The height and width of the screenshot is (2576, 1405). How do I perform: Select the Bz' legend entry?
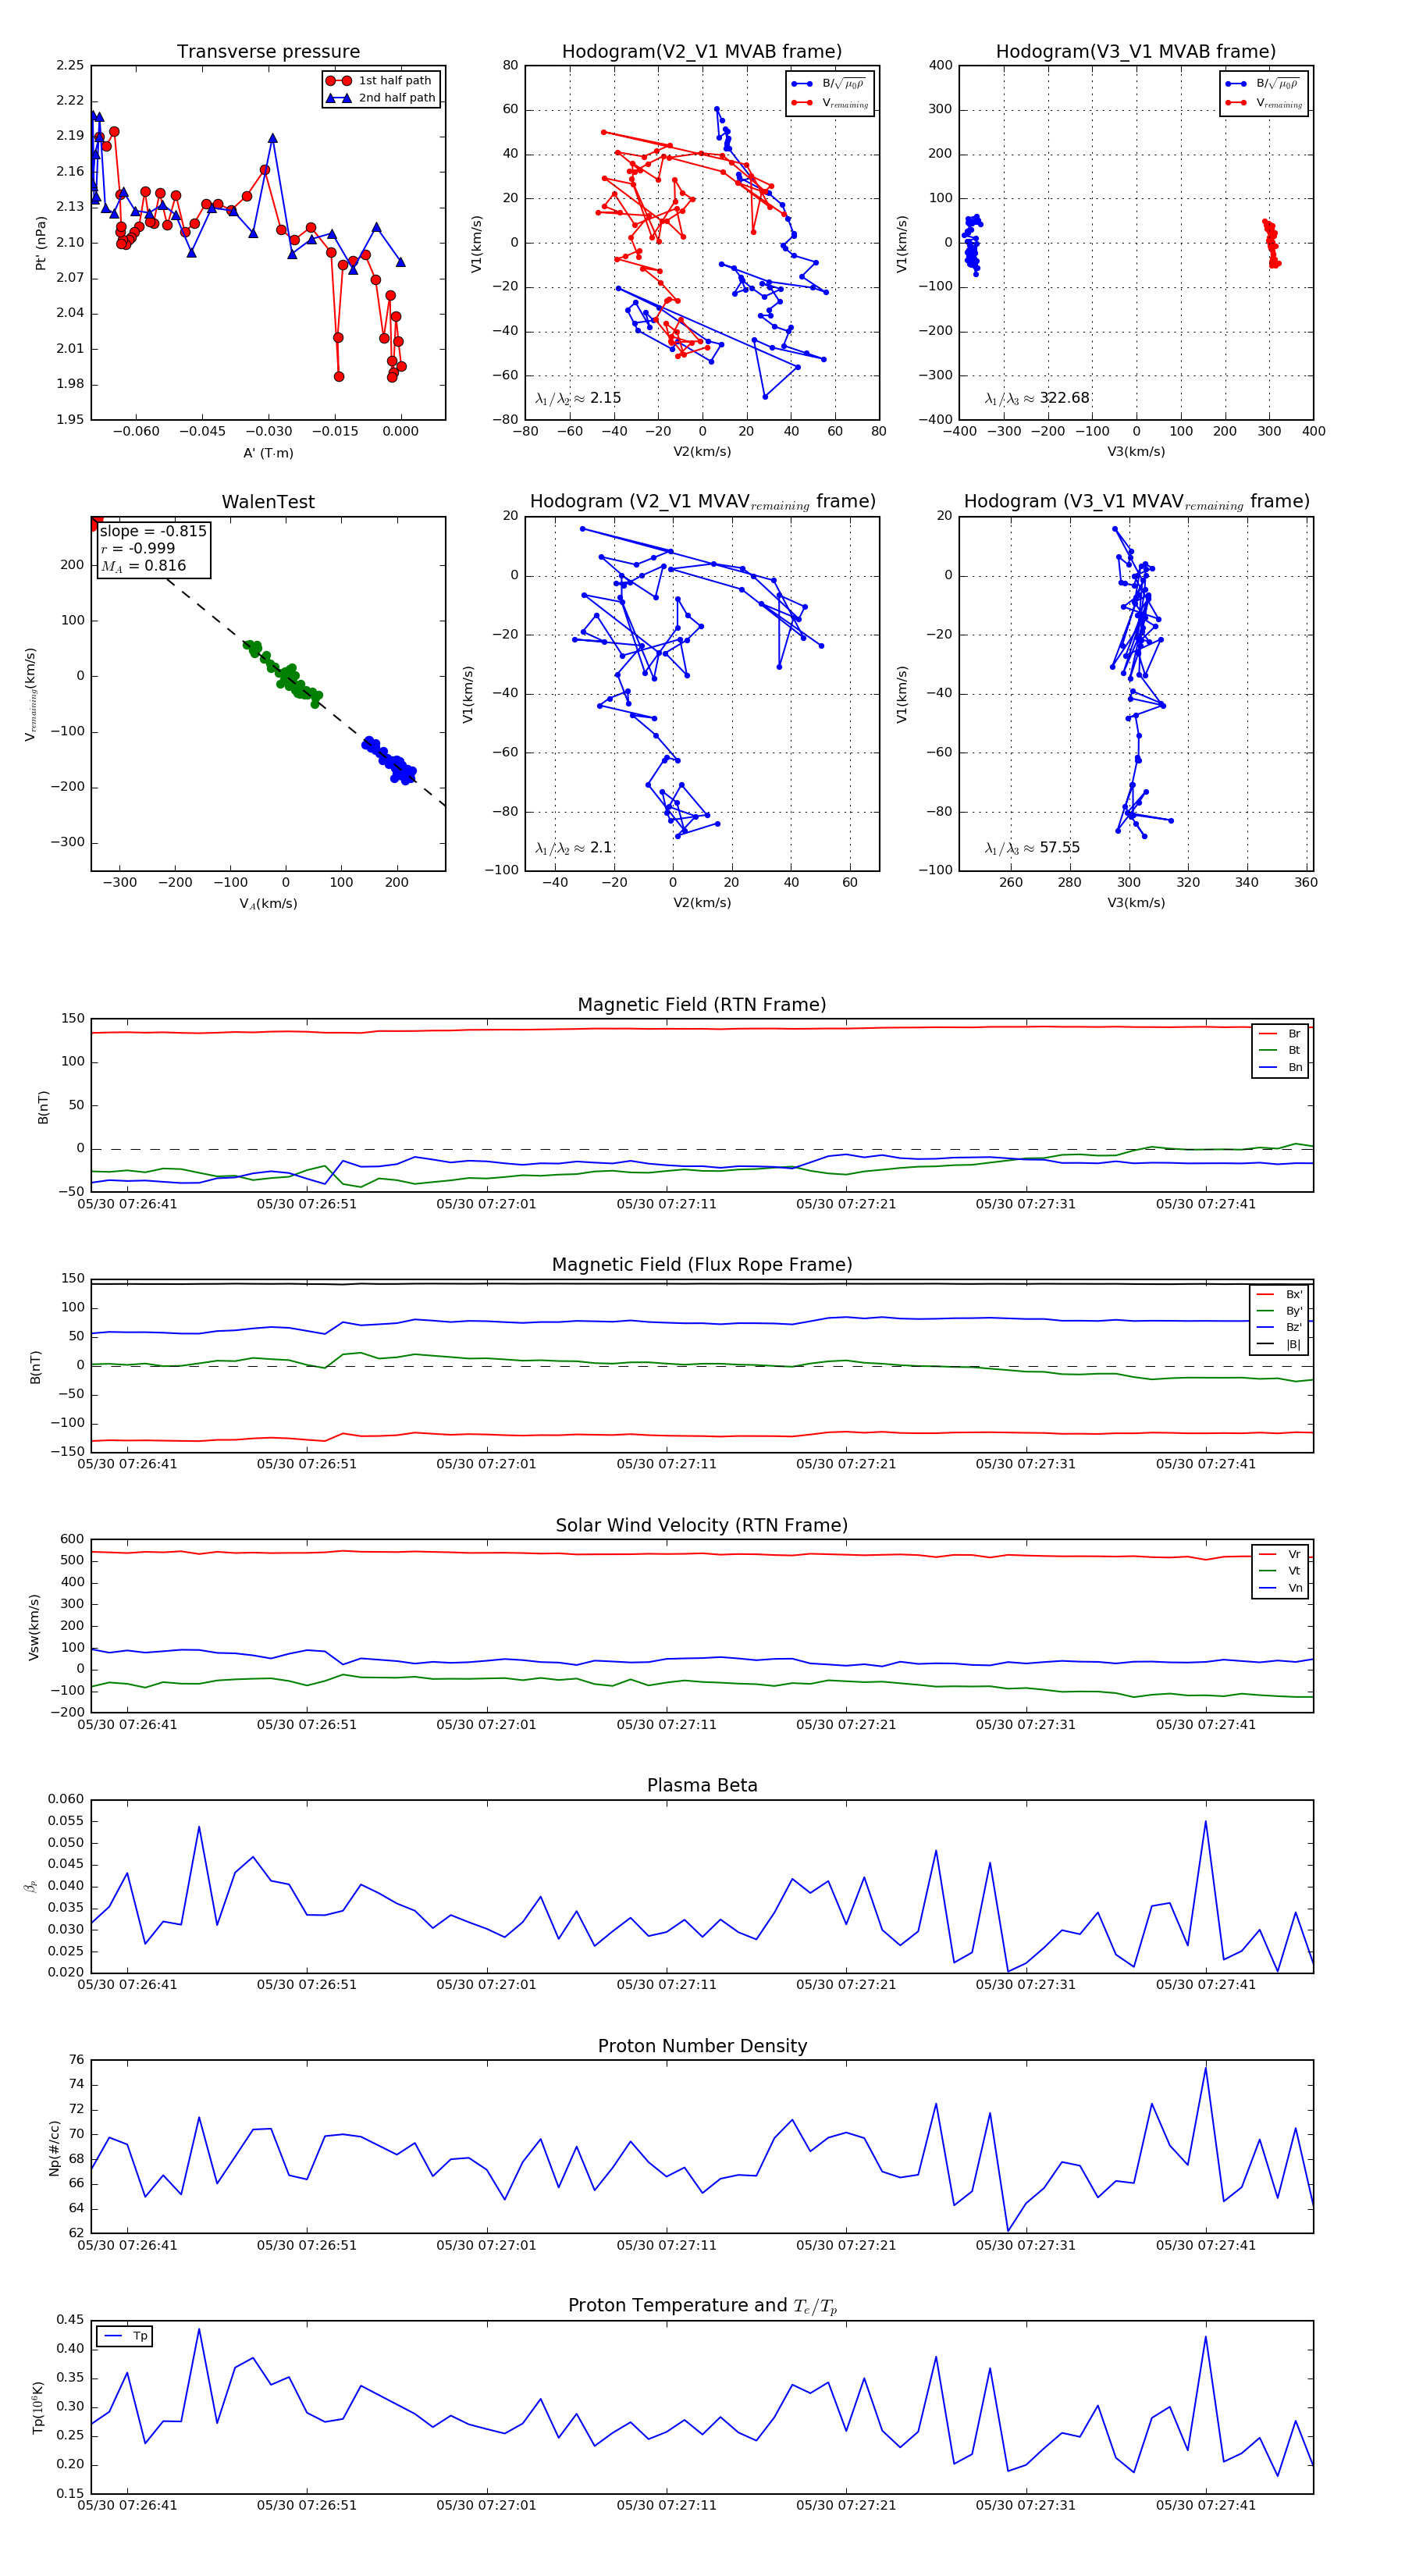(x=1279, y=1327)
